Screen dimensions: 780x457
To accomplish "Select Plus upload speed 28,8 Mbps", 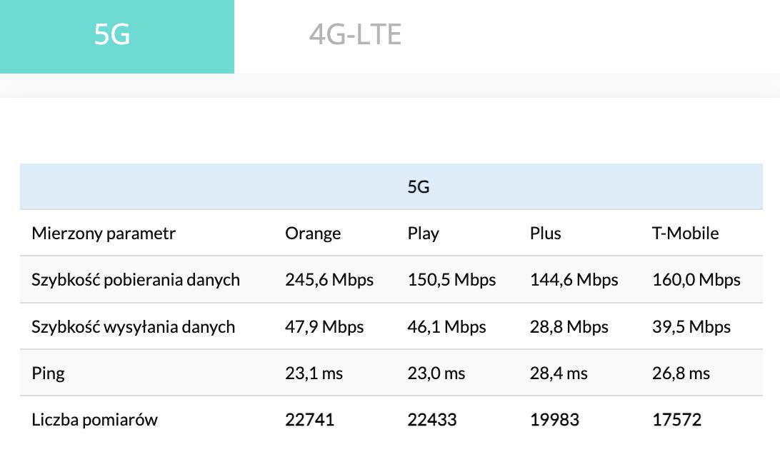I will click(x=569, y=327).
